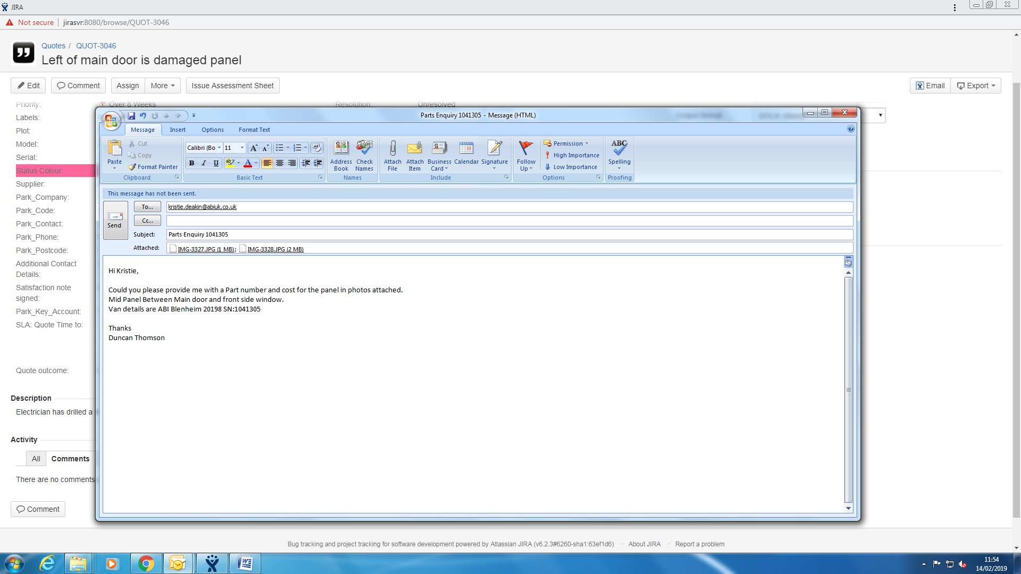Toggle High Importance flag
The height and width of the screenshot is (574, 1021).
pyautogui.click(x=572, y=155)
